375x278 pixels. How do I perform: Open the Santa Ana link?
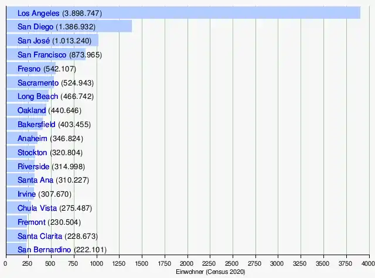(35, 180)
